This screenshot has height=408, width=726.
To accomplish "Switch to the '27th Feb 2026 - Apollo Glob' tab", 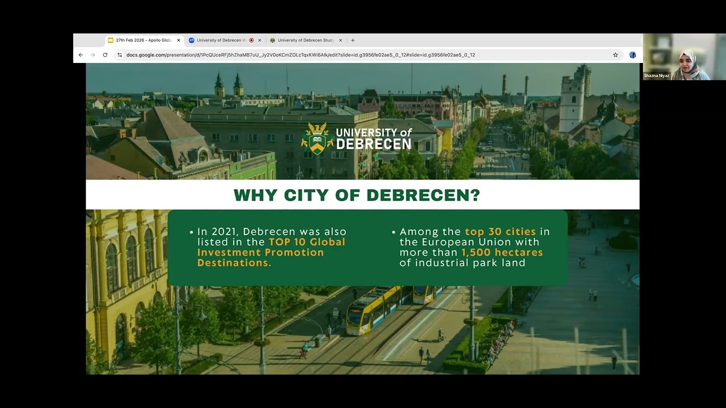I will 144,40.
